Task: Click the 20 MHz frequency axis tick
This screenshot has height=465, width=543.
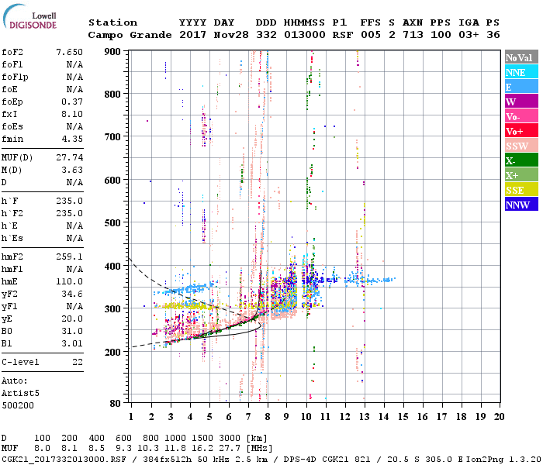Action: (x=499, y=417)
